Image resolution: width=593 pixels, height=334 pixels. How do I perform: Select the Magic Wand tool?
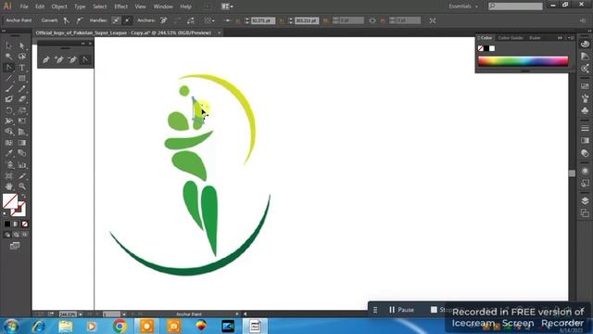(8, 57)
